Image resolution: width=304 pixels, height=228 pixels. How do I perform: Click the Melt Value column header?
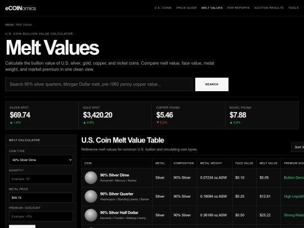[269, 163]
